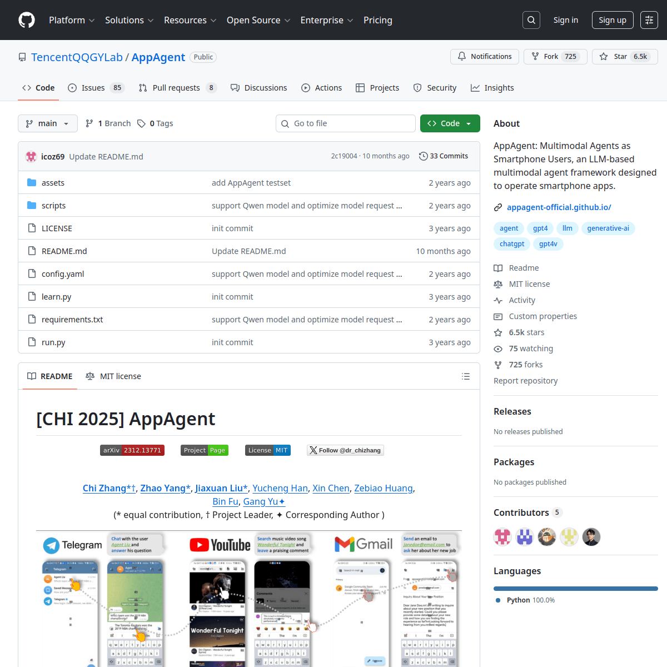Open the purple identicon contributor avatar
Viewport: 667px width, 667px height.
pyautogui.click(x=525, y=537)
